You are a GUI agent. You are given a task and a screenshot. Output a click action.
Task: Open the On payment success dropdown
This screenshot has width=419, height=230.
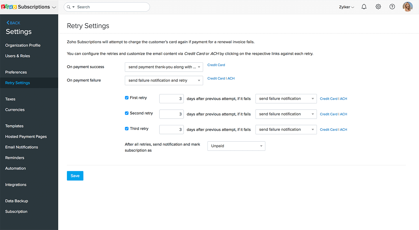point(164,67)
